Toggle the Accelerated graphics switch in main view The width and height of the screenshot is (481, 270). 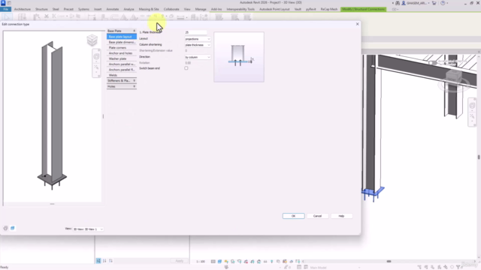click(x=433, y=63)
